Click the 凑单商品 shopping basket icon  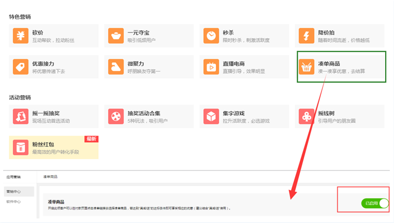pos(306,67)
